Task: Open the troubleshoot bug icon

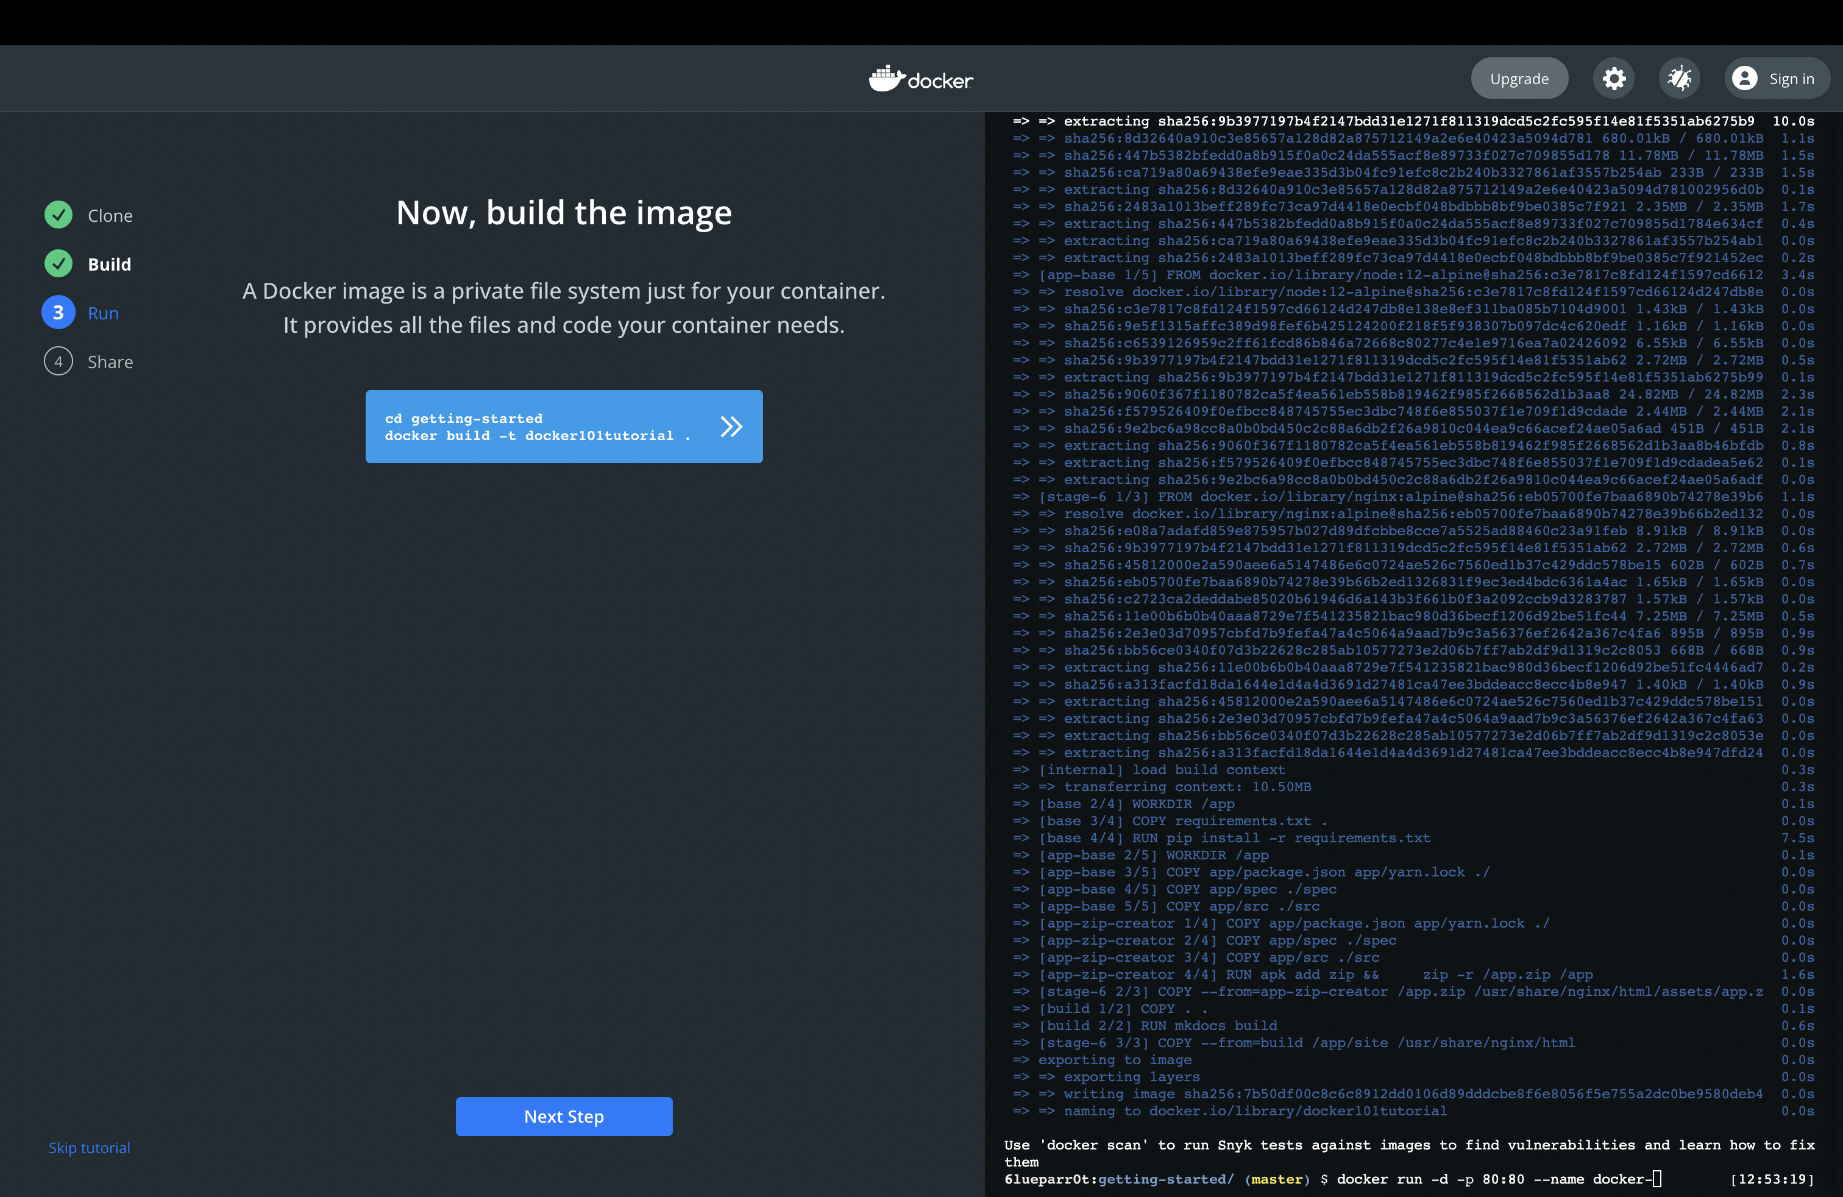Action: 1679,78
